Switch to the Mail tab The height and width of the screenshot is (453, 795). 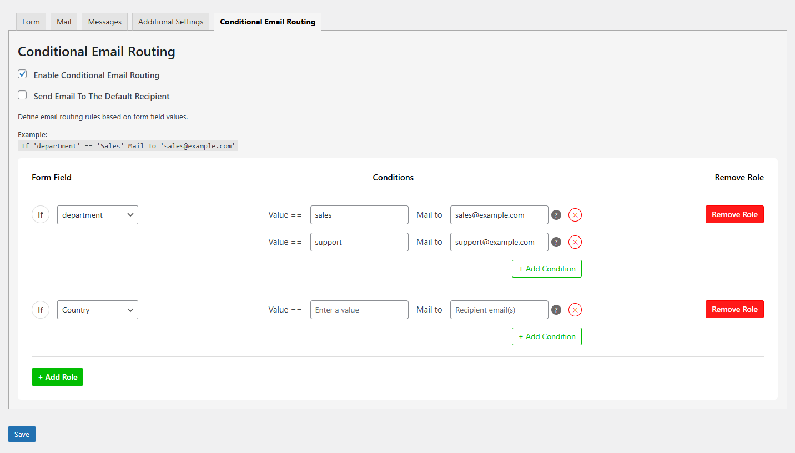(64, 22)
